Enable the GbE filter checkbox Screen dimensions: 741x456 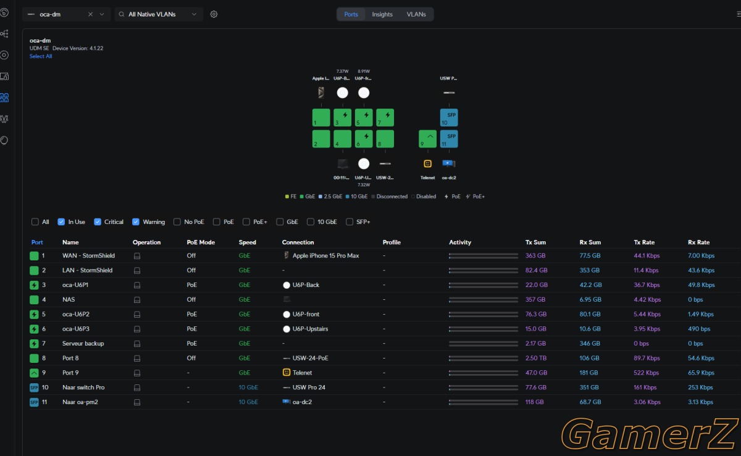280,222
